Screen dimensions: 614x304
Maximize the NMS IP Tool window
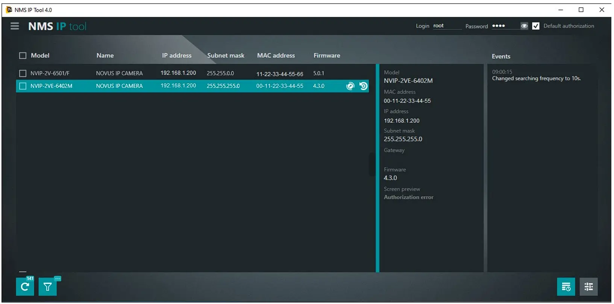(581, 10)
